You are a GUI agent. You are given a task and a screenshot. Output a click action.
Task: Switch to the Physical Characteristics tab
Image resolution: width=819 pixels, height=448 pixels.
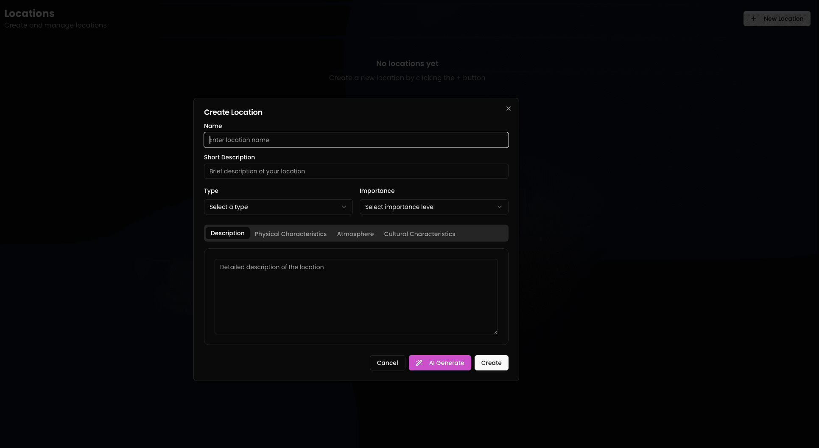[x=291, y=234]
